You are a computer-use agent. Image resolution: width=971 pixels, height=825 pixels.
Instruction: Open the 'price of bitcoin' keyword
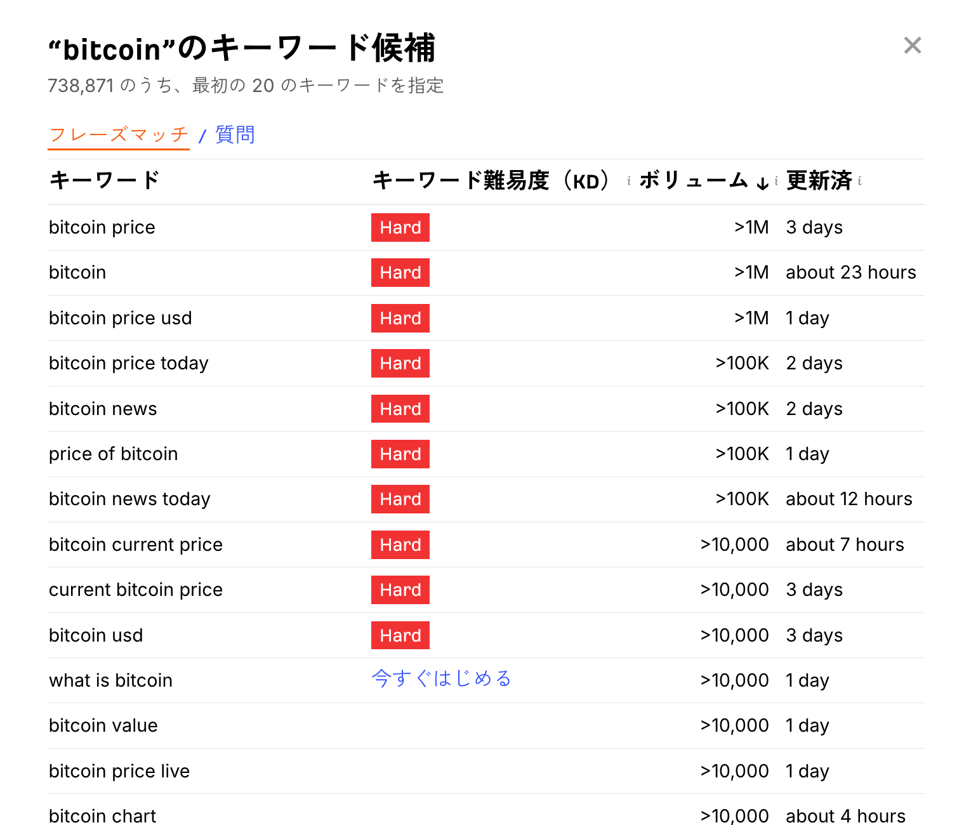coord(114,454)
